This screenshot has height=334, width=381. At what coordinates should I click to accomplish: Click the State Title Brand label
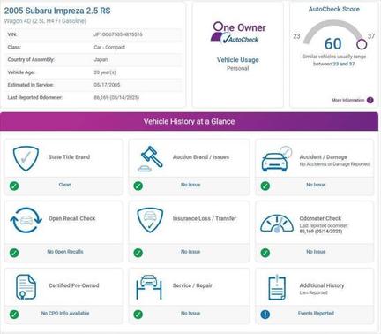69,157
